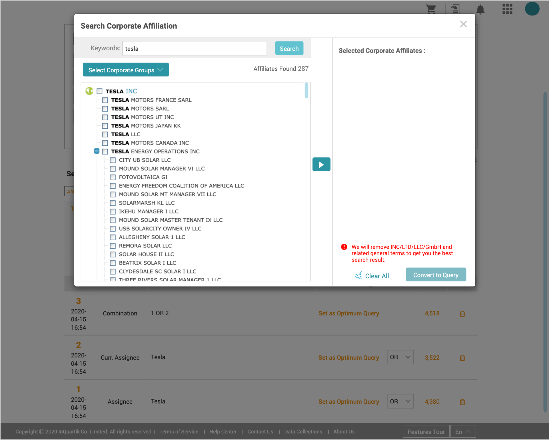The height and width of the screenshot is (440, 549).
Task: Open the shopping cart icon
Action: tap(431, 9)
